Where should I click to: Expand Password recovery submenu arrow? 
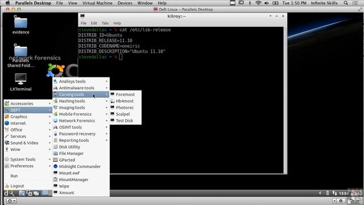tap(106, 134)
